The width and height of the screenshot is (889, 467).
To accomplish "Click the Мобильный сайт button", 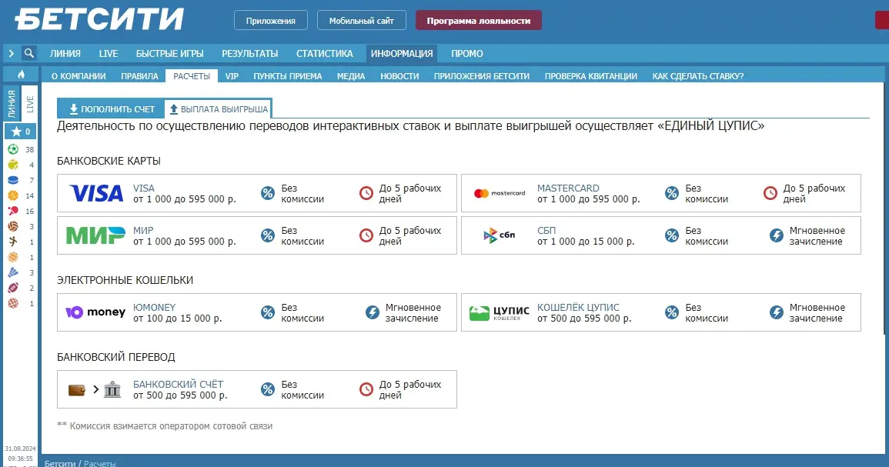I will click(x=361, y=21).
